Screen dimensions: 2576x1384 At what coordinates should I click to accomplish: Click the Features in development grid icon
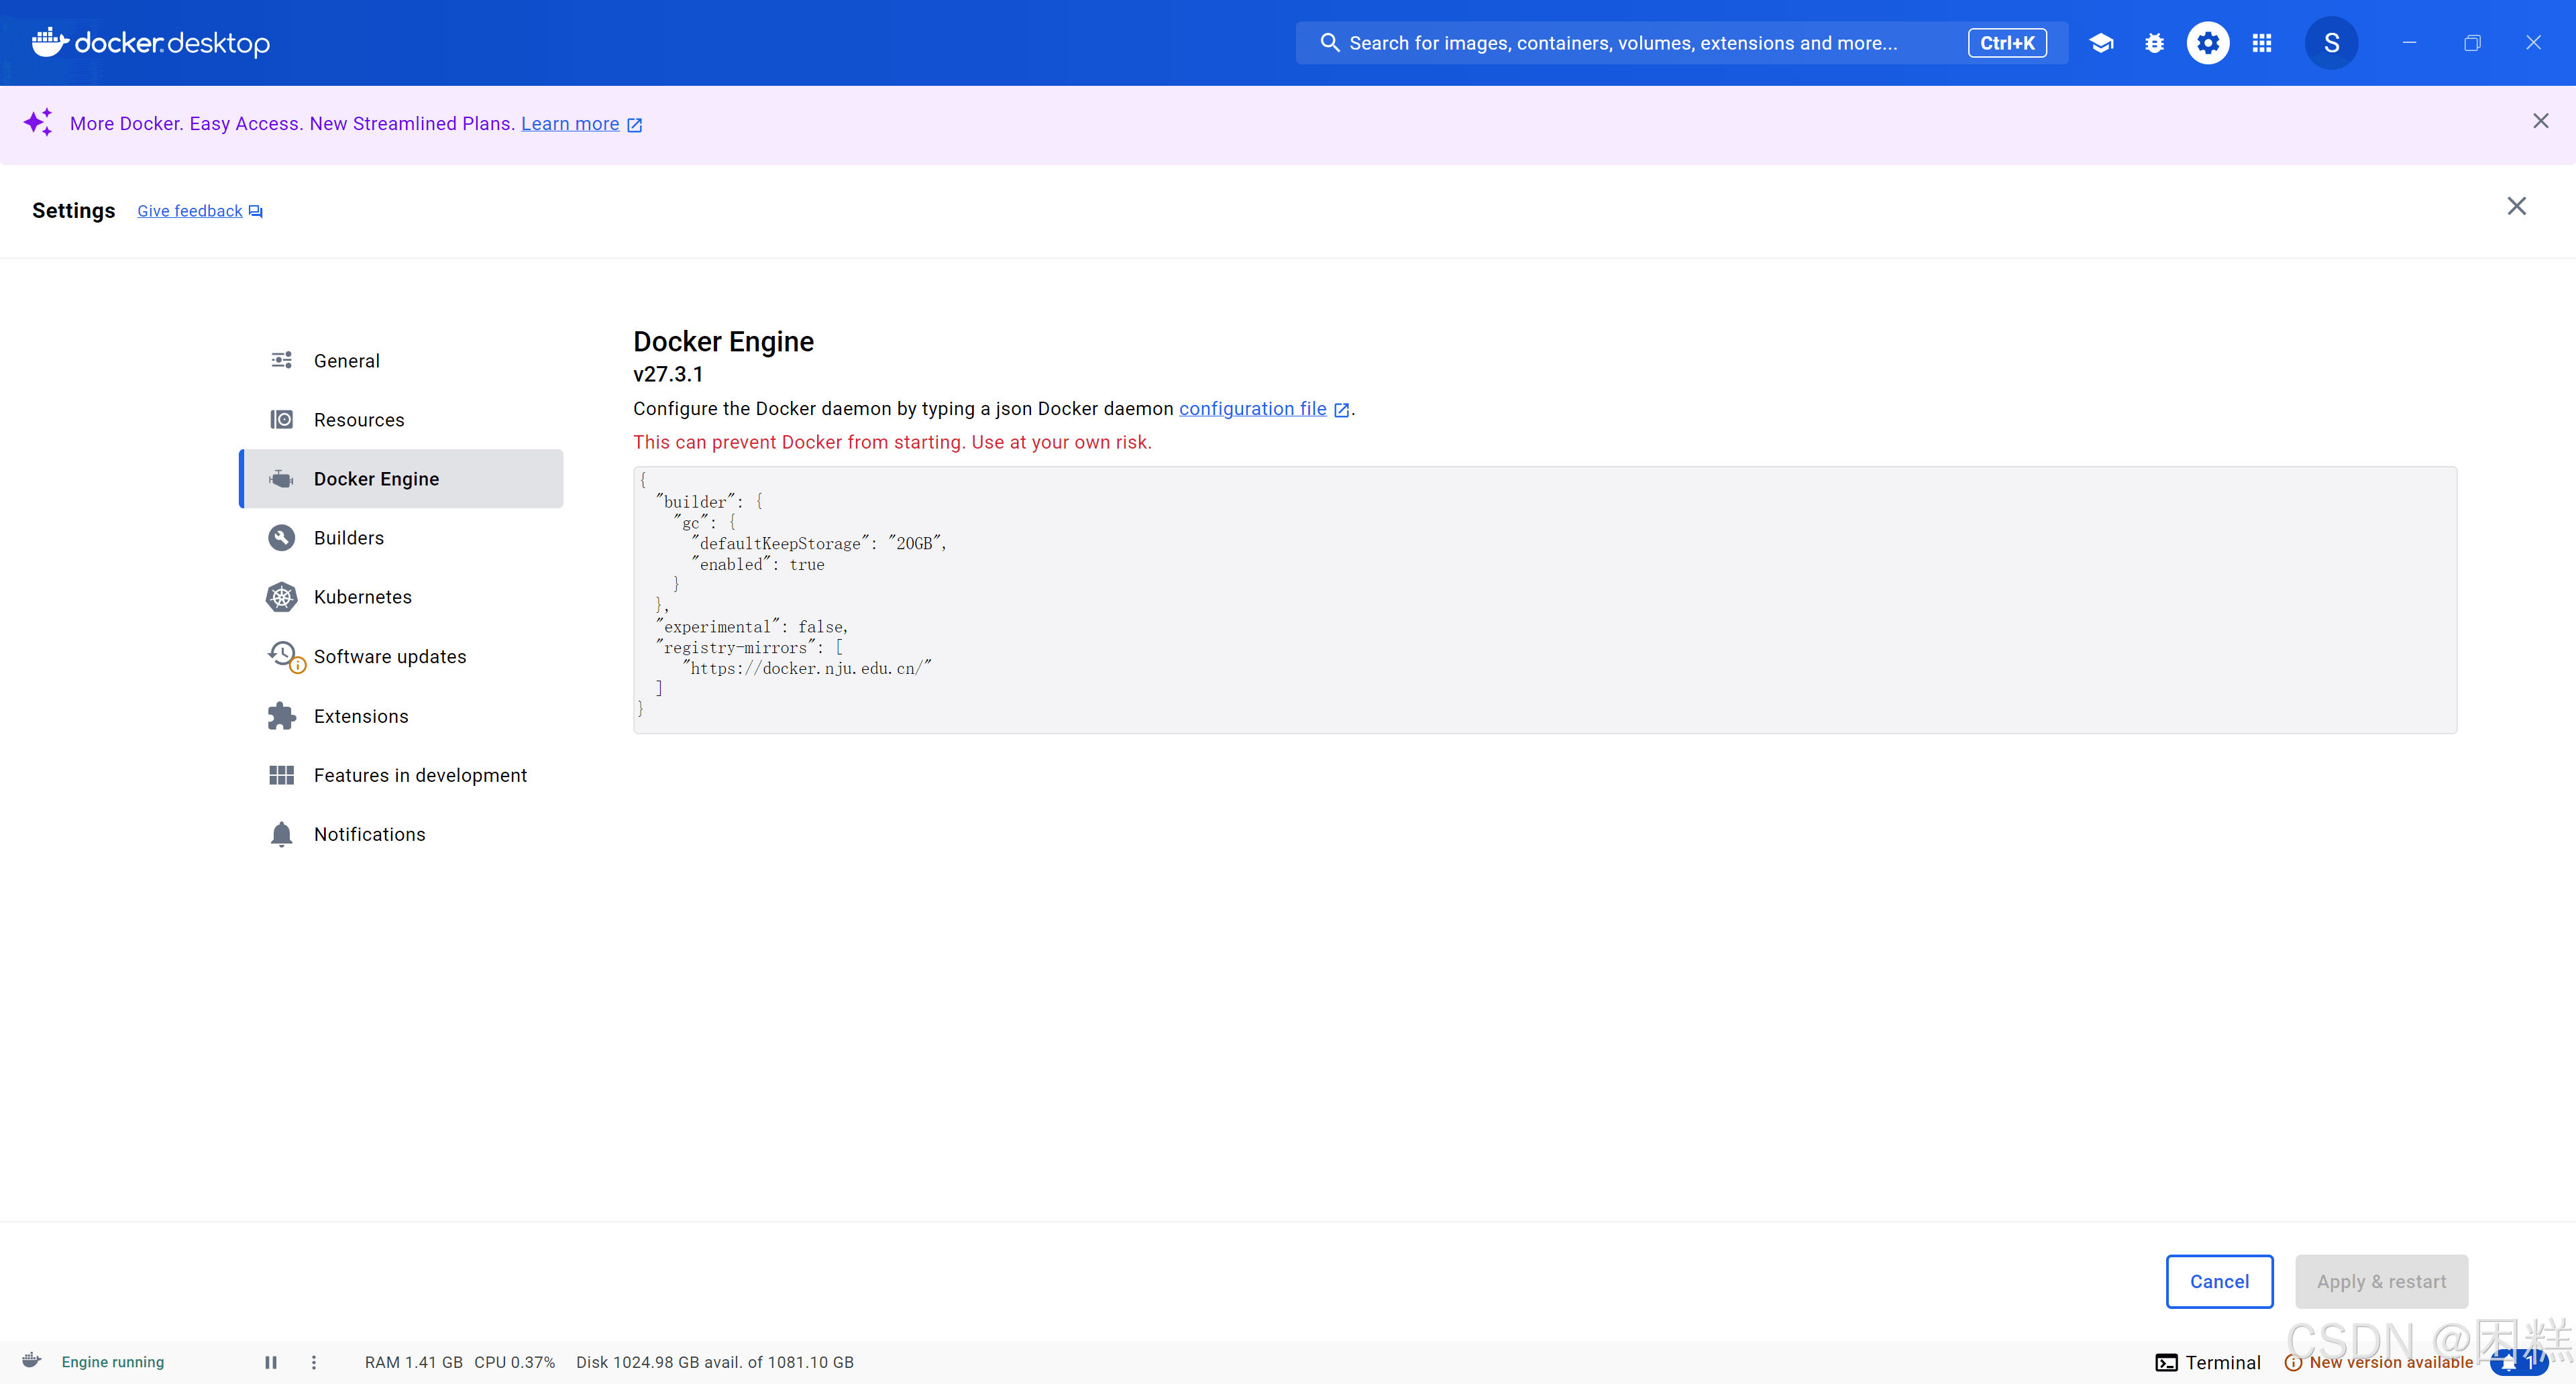[282, 774]
